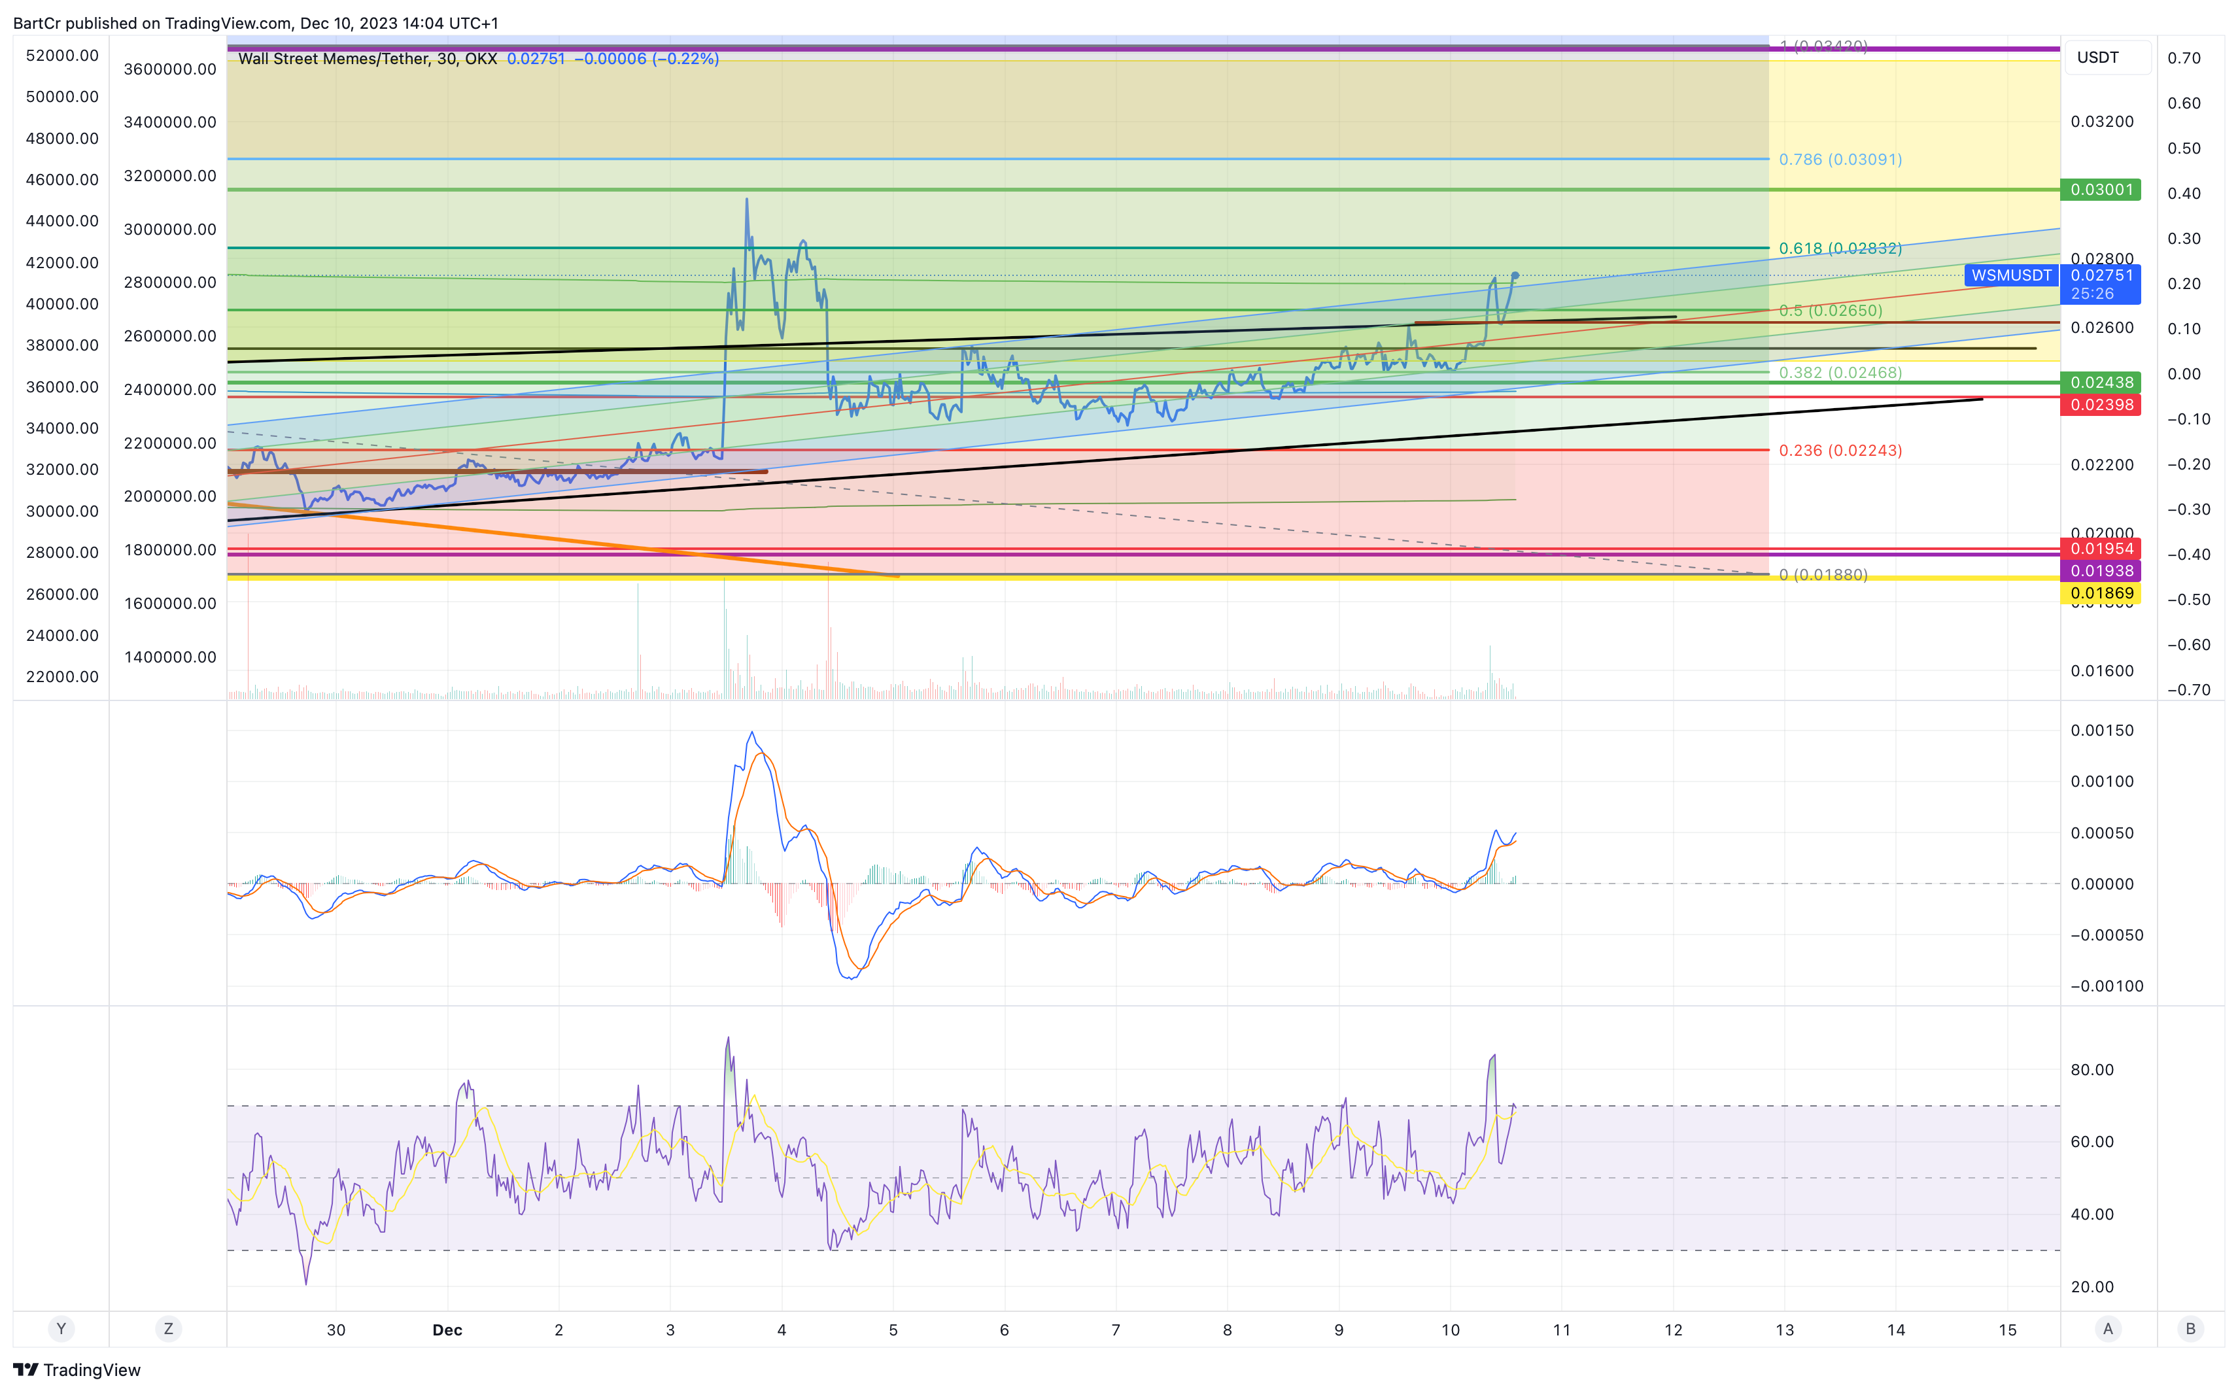Click the 5 date label on time axis

pos(893,1330)
